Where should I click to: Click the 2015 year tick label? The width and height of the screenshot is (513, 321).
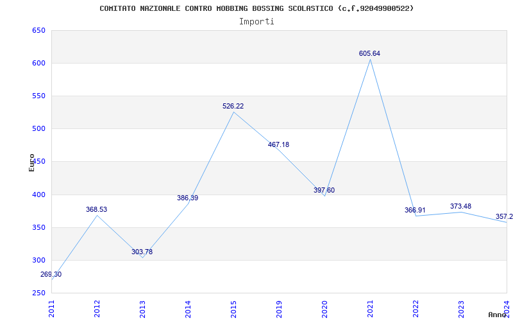tap(233, 309)
